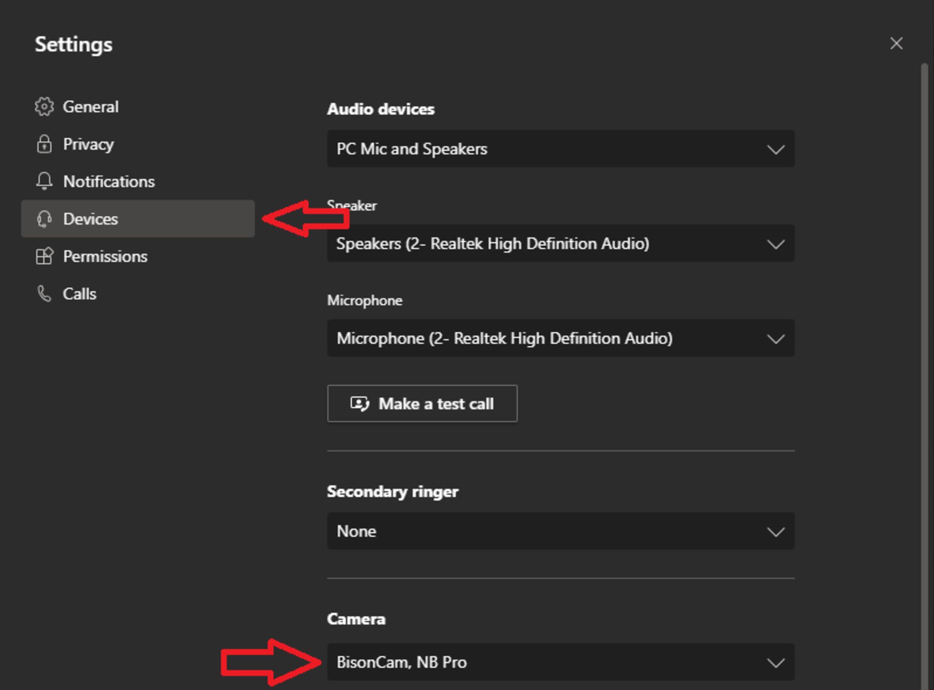Click the Notifications bell icon
Screen dimensions: 934x690
(44, 181)
